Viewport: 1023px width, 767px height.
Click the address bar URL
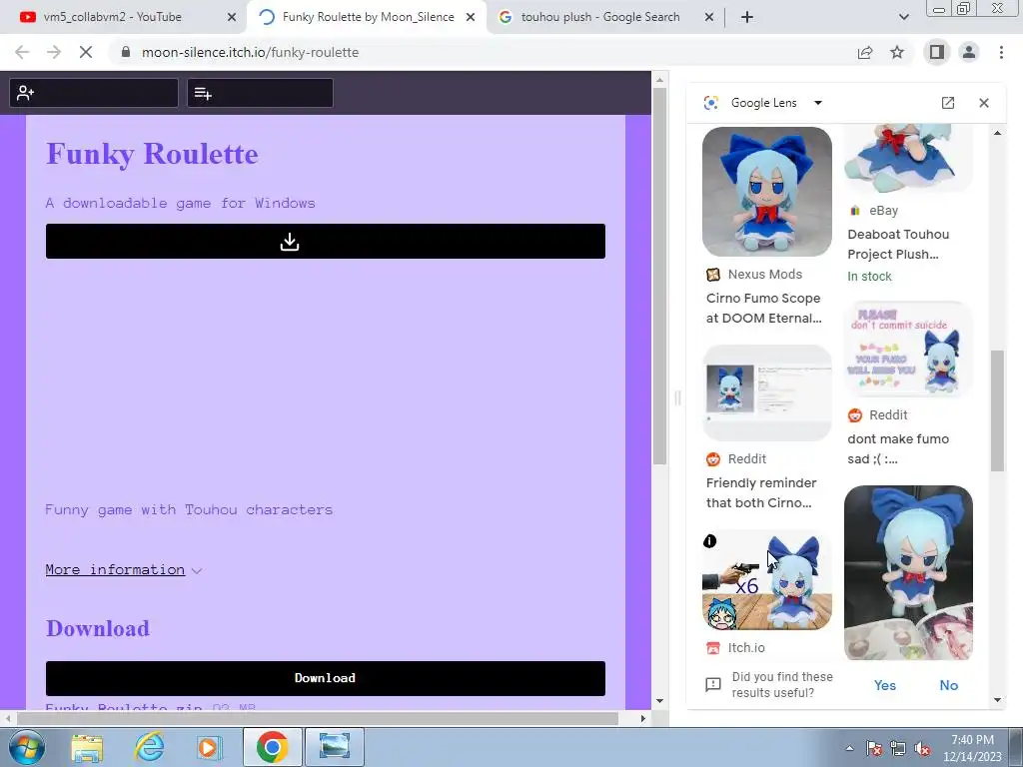[x=250, y=52]
